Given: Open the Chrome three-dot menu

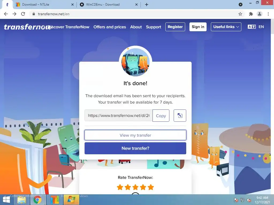Looking at the screenshot, I should click(x=268, y=14).
